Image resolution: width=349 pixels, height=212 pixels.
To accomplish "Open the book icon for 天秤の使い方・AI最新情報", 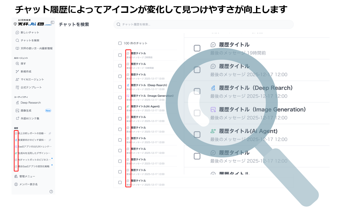I will click(17, 48).
